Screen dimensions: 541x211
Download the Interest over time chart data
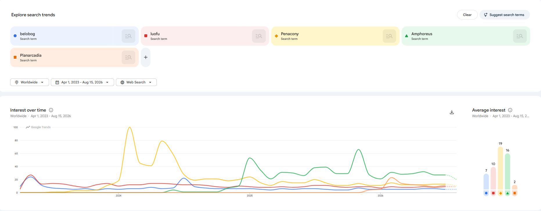coord(452,112)
